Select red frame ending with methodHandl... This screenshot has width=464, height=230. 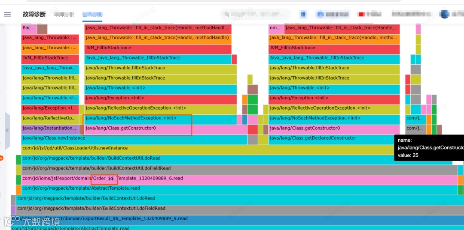tap(158, 29)
